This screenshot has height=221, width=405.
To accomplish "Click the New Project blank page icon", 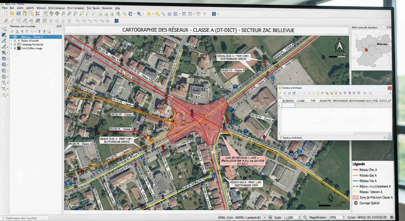I will (6, 14).
